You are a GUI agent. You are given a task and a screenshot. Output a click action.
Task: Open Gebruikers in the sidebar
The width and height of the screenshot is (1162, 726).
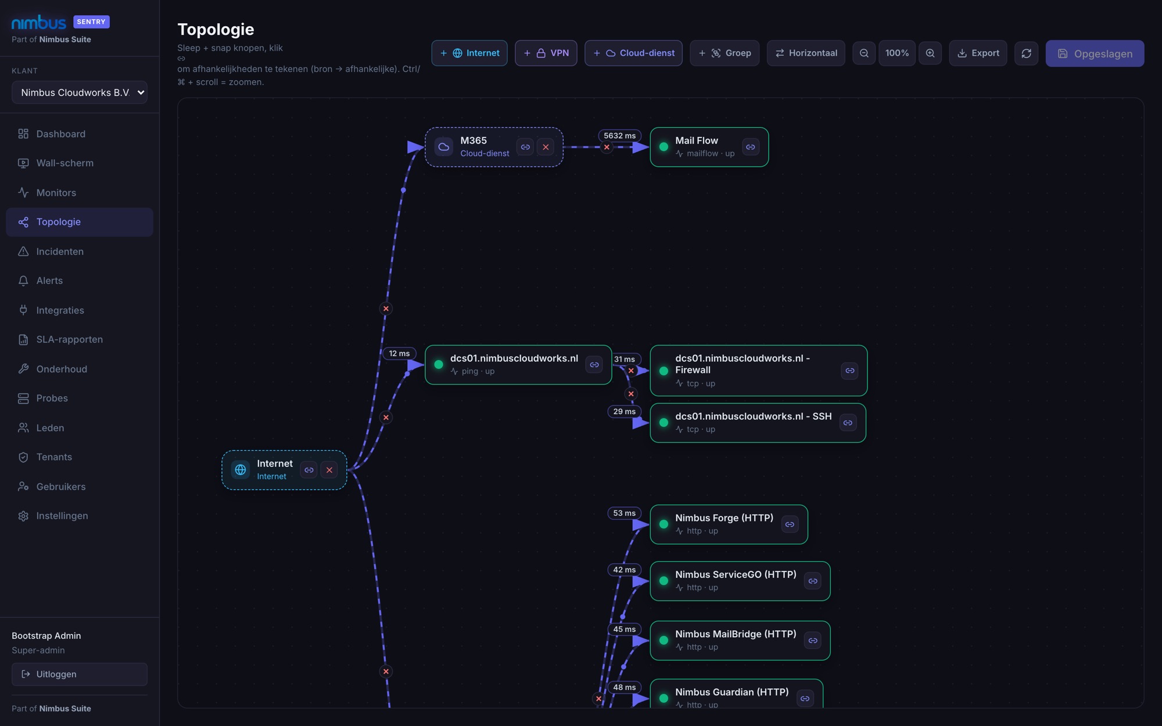80,487
